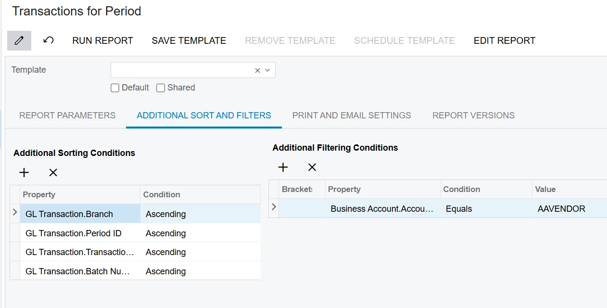Go to the Report Versions tab
Screen dimensions: 607x308
pyautogui.click(x=473, y=115)
